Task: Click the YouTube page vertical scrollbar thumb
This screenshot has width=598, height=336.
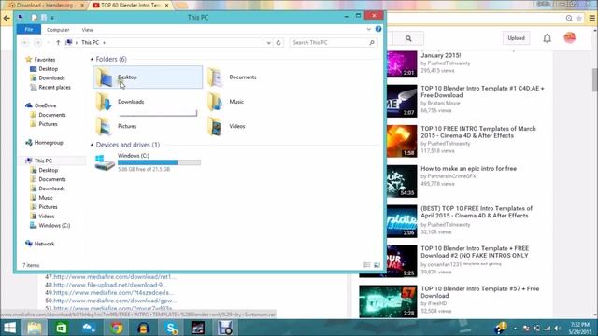Action: [594, 80]
